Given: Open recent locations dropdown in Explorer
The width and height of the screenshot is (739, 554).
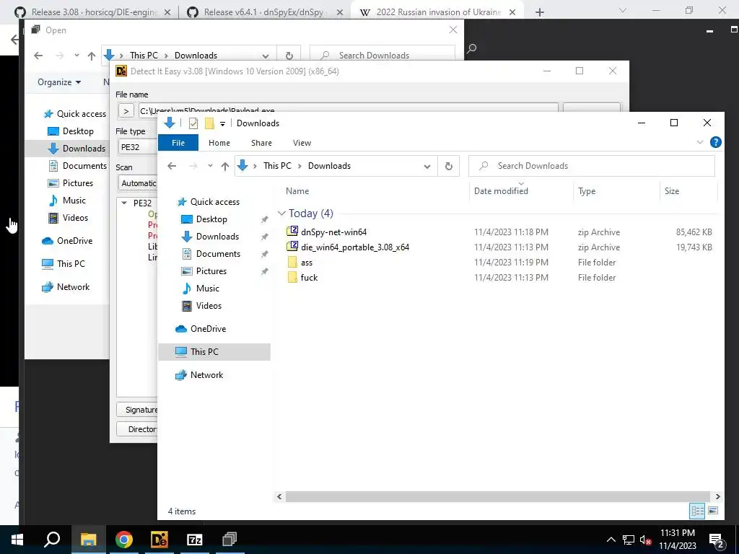Looking at the screenshot, I should coord(210,166).
